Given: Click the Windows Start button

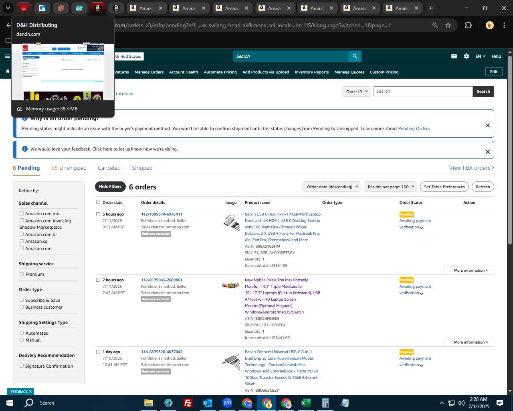Looking at the screenshot, I should pos(10,403).
